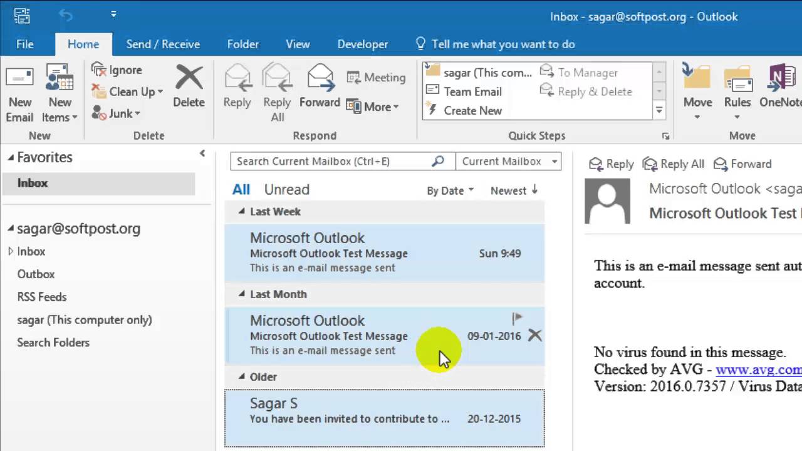Collapse the sagar@softpost.org account
Screen dimensions: 802x451
[11, 229]
